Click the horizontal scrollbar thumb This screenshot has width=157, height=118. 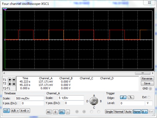coord(143,73)
